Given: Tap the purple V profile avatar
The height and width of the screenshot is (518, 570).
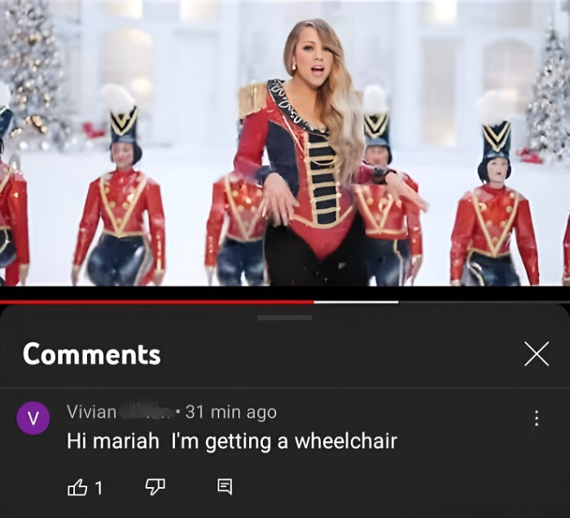Looking at the screenshot, I should [x=33, y=418].
